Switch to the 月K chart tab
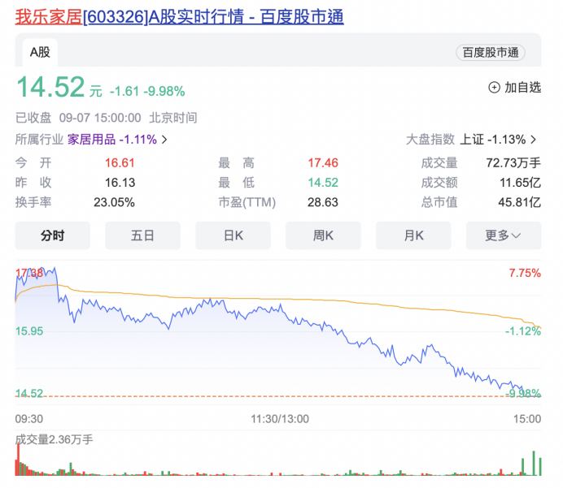This screenshot has height=488, width=563. tap(413, 235)
